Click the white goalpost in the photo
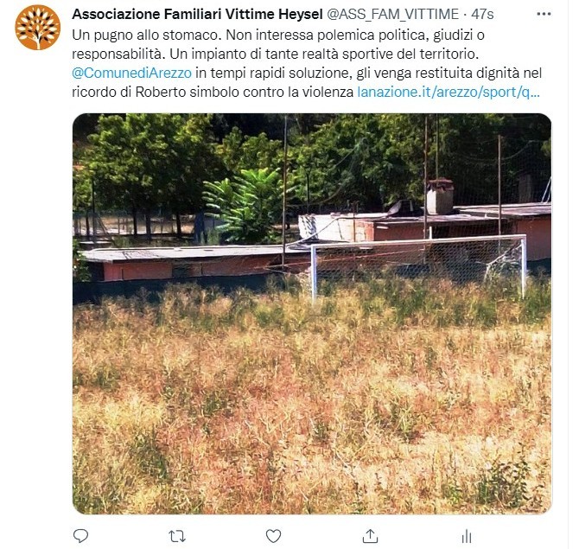579x549 pixels. [419, 265]
